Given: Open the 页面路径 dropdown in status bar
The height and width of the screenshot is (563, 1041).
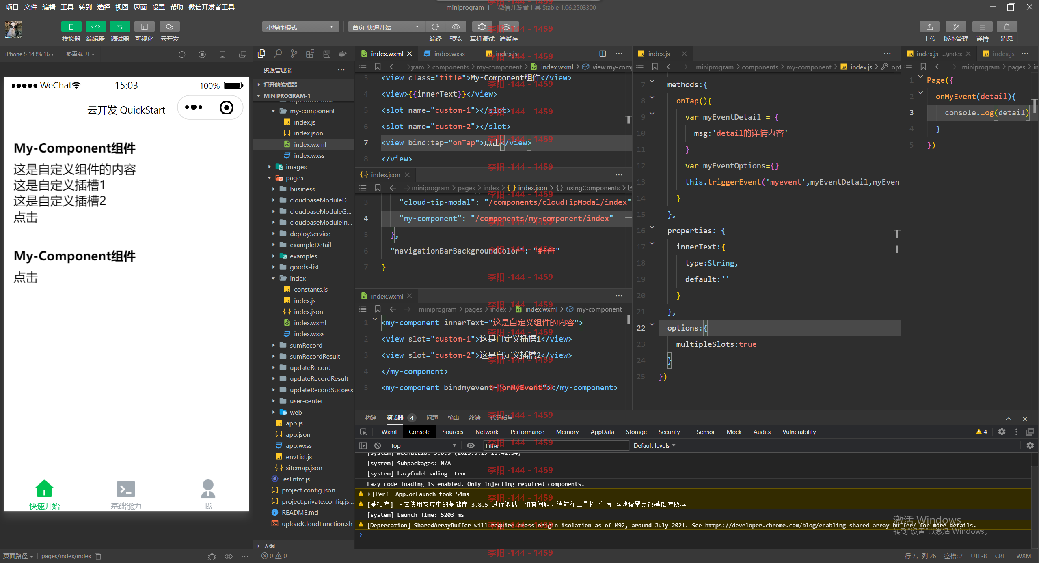Looking at the screenshot, I should tap(18, 556).
